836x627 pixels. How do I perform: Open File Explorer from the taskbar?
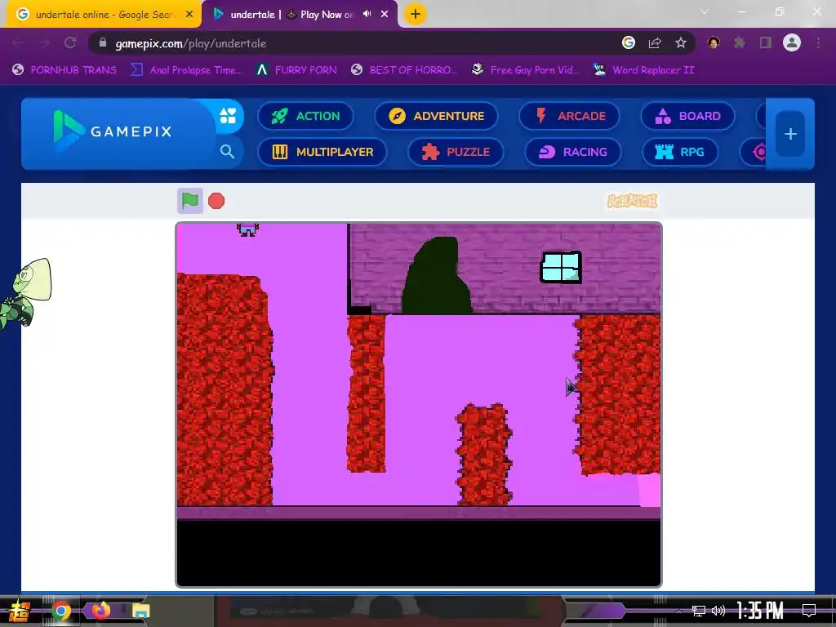[x=140, y=611]
